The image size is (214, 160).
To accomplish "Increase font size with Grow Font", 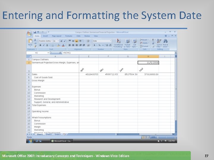I will tap(62, 41).
